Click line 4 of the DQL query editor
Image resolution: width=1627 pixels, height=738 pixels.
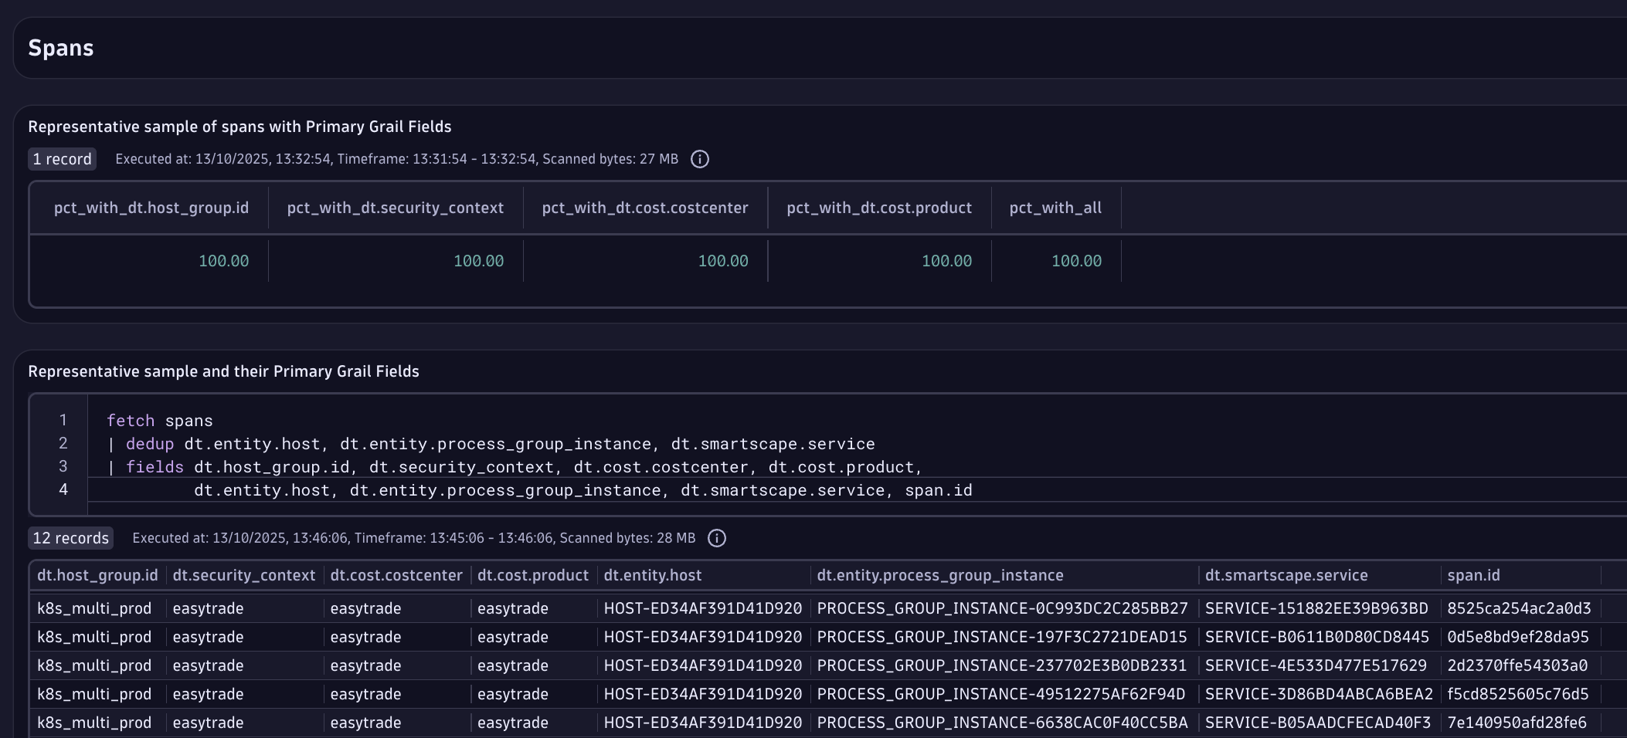coord(583,490)
